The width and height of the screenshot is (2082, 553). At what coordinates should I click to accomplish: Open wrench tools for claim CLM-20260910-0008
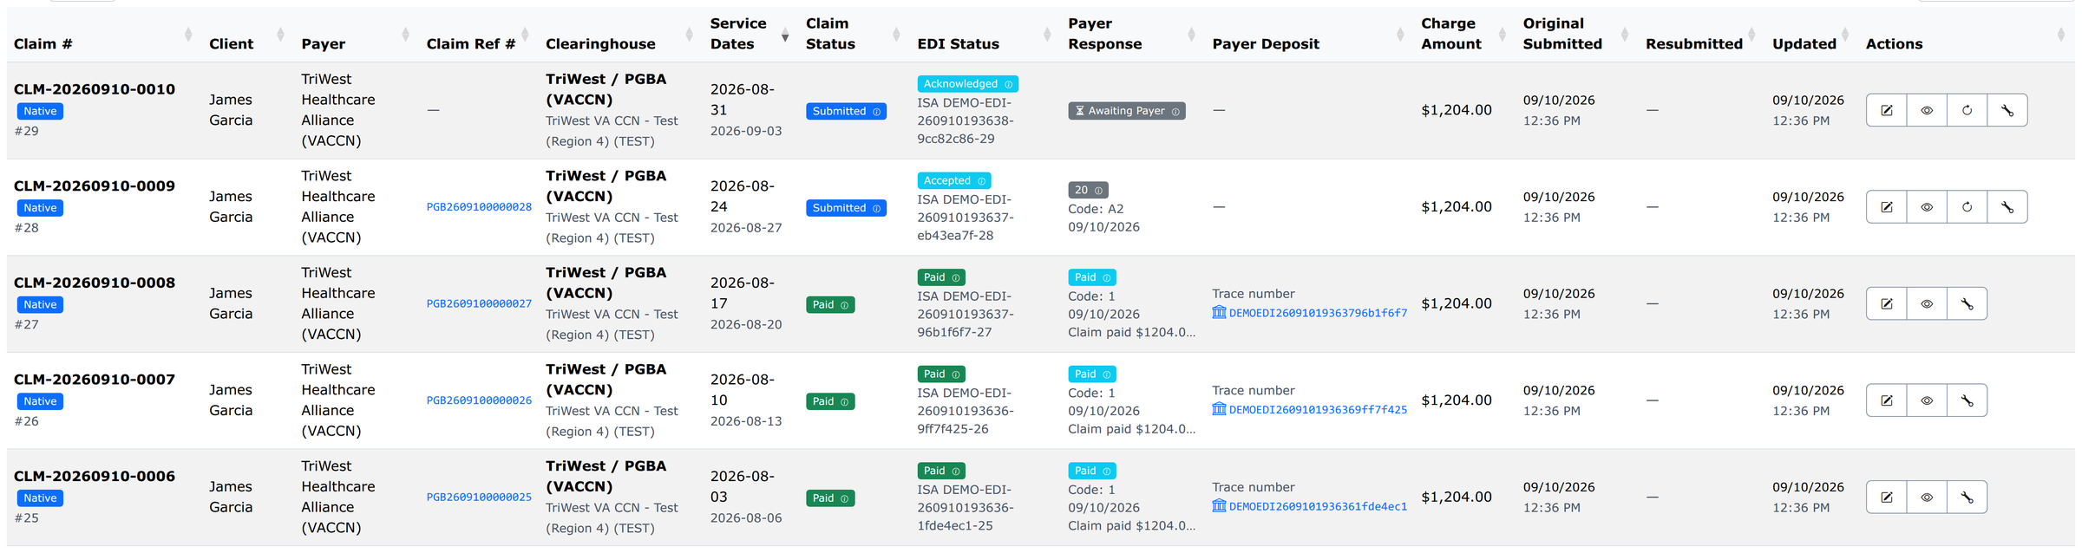1967,304
